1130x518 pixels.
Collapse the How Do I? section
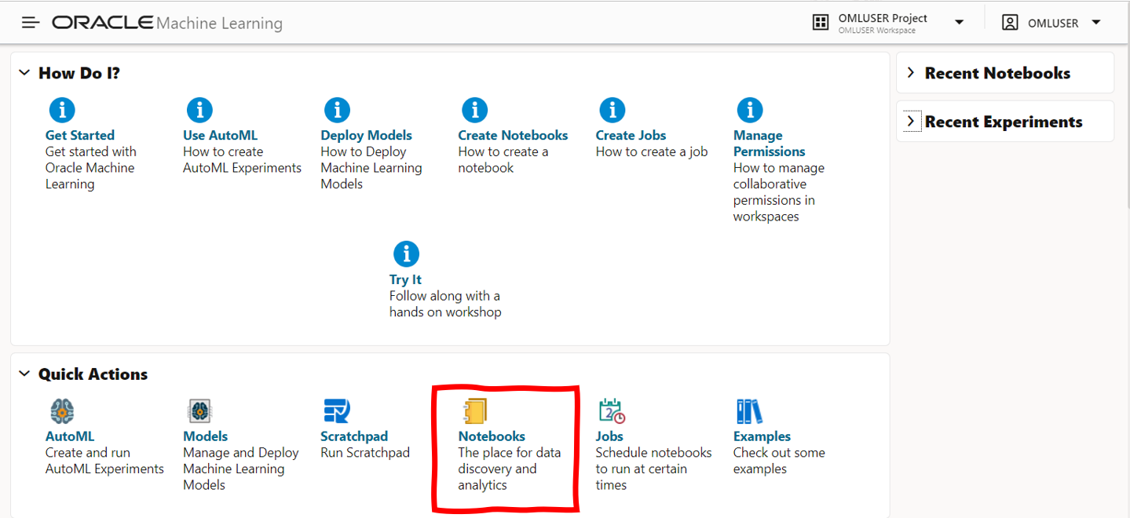24,73
